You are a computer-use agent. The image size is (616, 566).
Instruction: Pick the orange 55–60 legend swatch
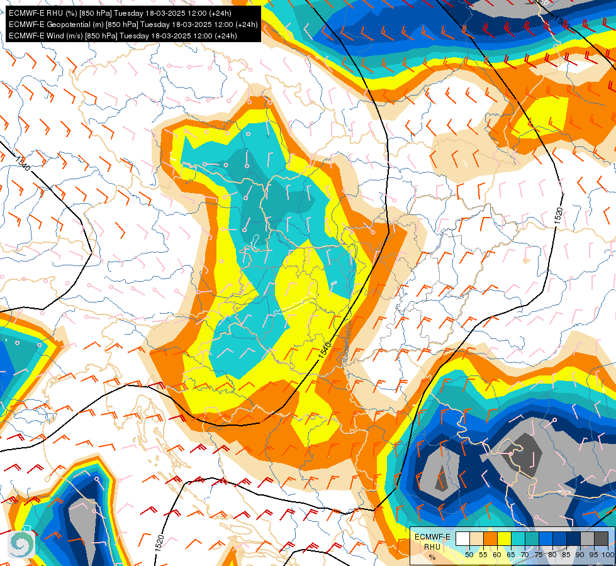tap(490, 538)
